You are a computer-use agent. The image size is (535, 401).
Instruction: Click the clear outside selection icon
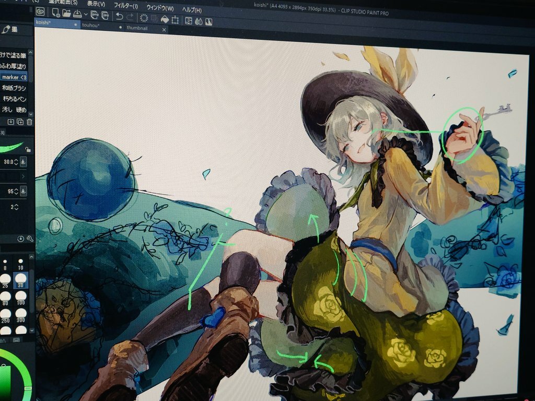click(x=154, y=18)
